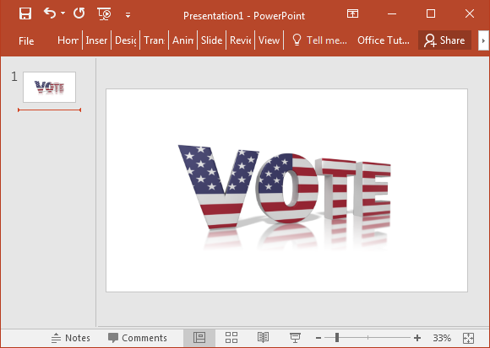The image size is (490, 348).
Task: Expand the ribbon overflow arrow
Action: click(x=483, y=40)
